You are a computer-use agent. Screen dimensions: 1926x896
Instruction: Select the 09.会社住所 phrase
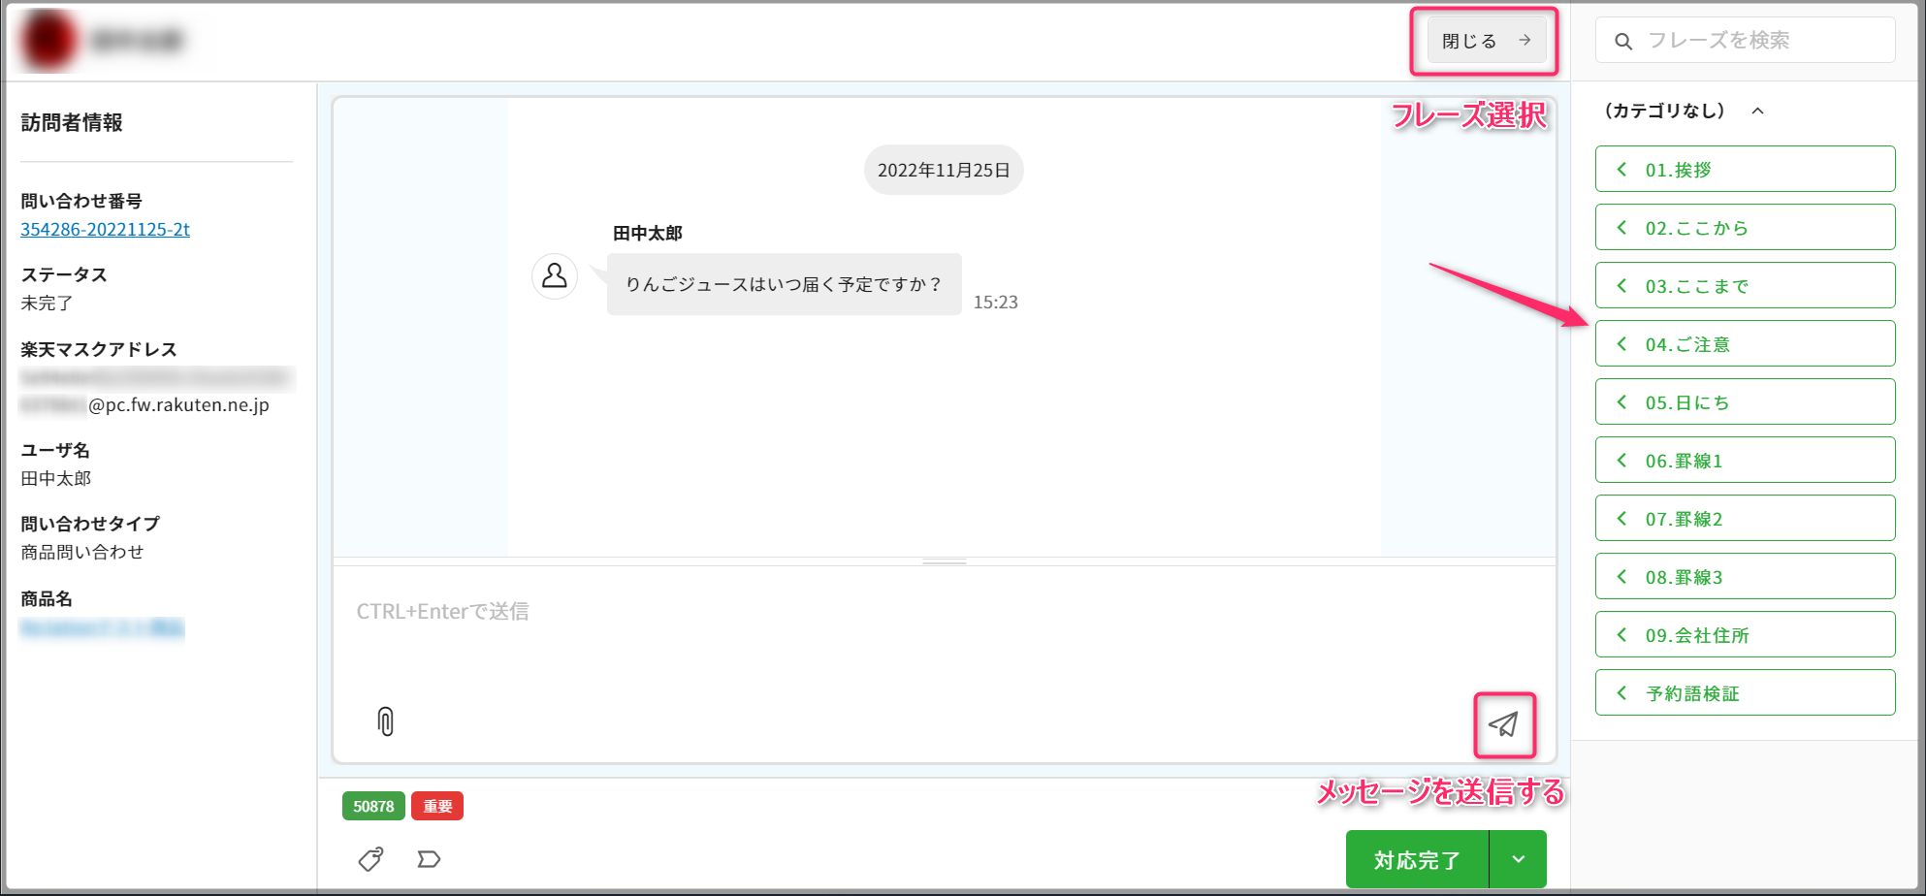click(1744, 635)
